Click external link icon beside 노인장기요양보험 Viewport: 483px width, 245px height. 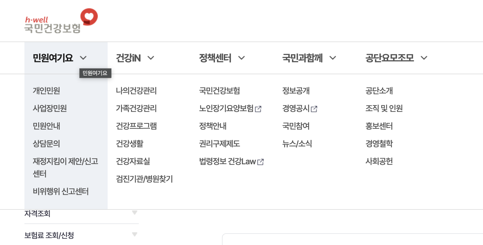259,109
